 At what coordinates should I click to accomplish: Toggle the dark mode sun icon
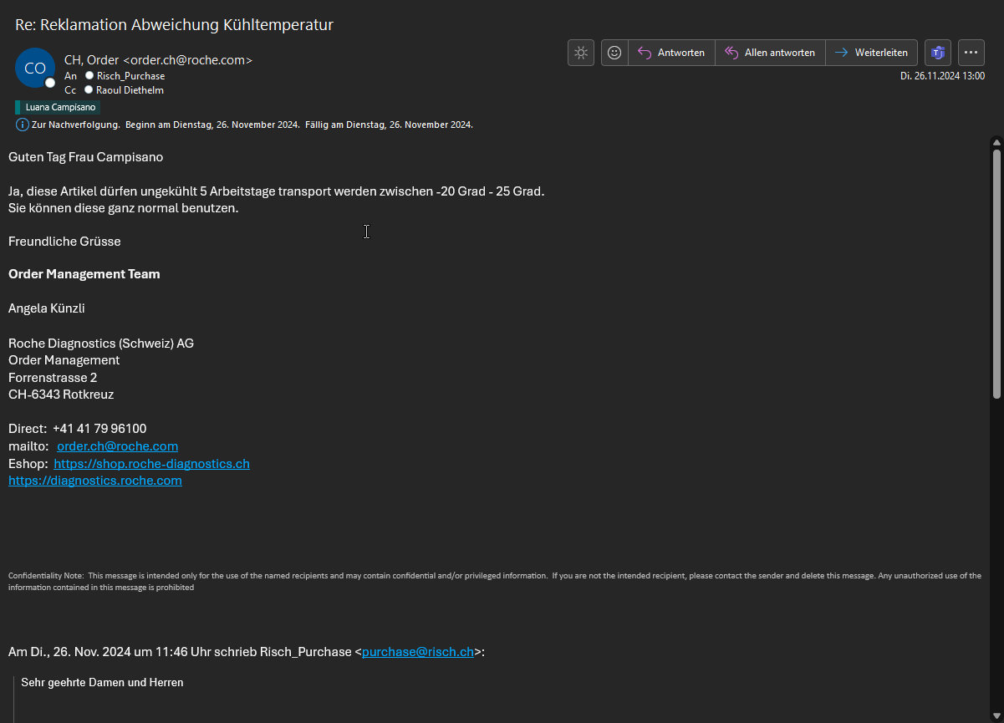tap(581, 53)
